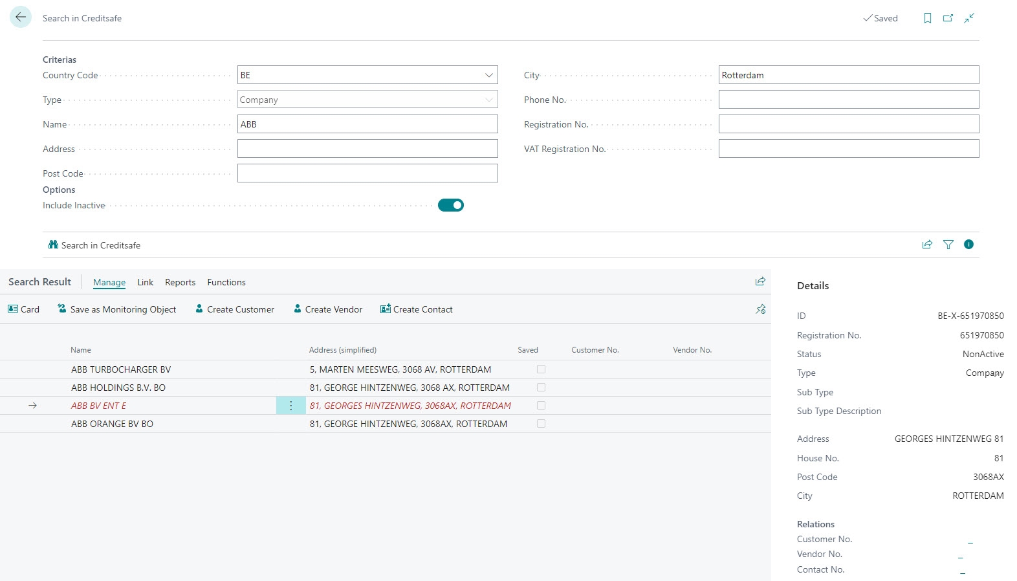Open the Reports menu

[180, 282]
